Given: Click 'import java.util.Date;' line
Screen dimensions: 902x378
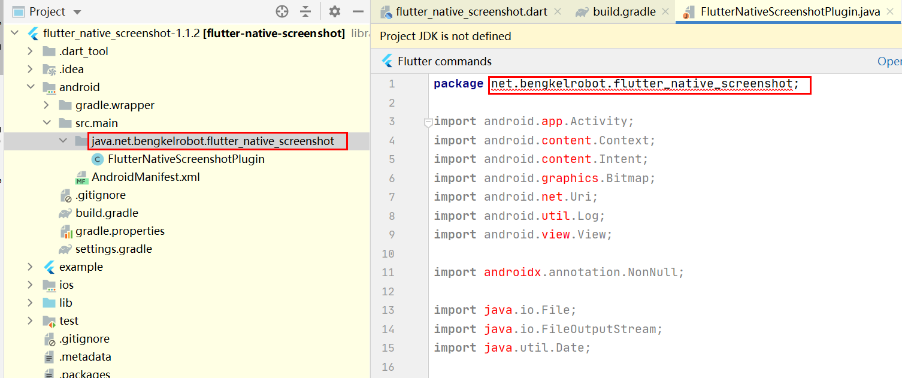Looking at the screenshot, I should click(512, 347).
